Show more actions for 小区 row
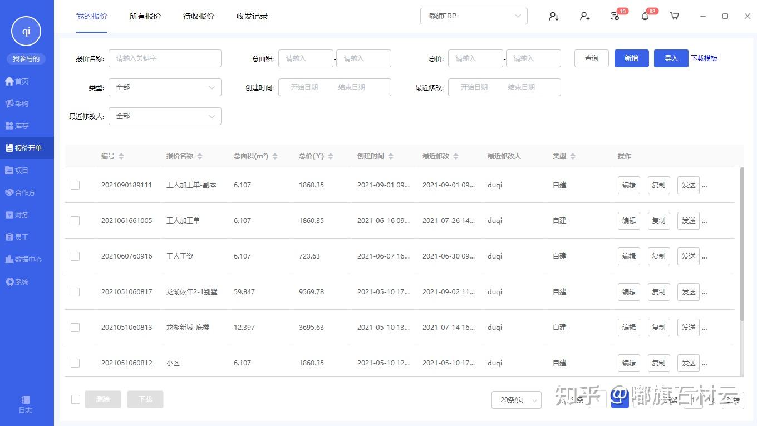 pyautogui.click(x=705, y=363)
